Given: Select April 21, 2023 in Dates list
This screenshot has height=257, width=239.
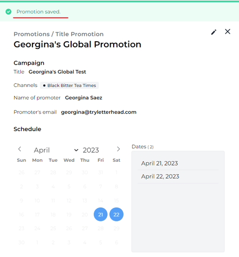Looking at the screenshot, I should pos(159,163).
